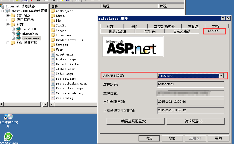Open the 安全狗软件管家 desktop shortcut
234x144 pixels.
9,120
